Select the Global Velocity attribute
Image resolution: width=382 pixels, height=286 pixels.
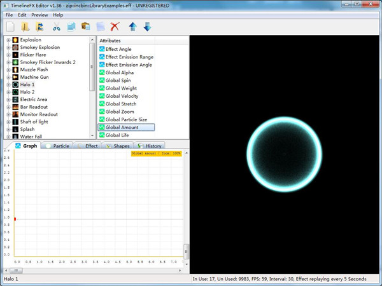(122, 96)
